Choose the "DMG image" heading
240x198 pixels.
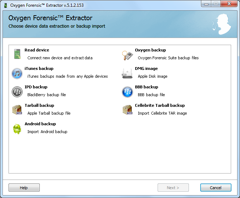(x=146, y=68)
